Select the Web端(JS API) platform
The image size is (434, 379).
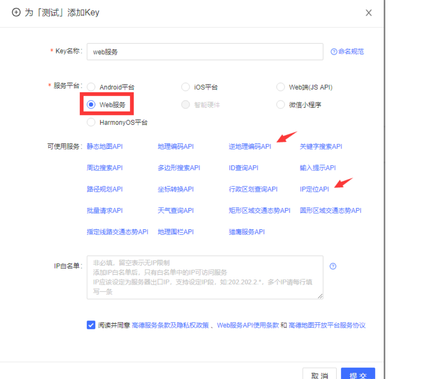280,87
